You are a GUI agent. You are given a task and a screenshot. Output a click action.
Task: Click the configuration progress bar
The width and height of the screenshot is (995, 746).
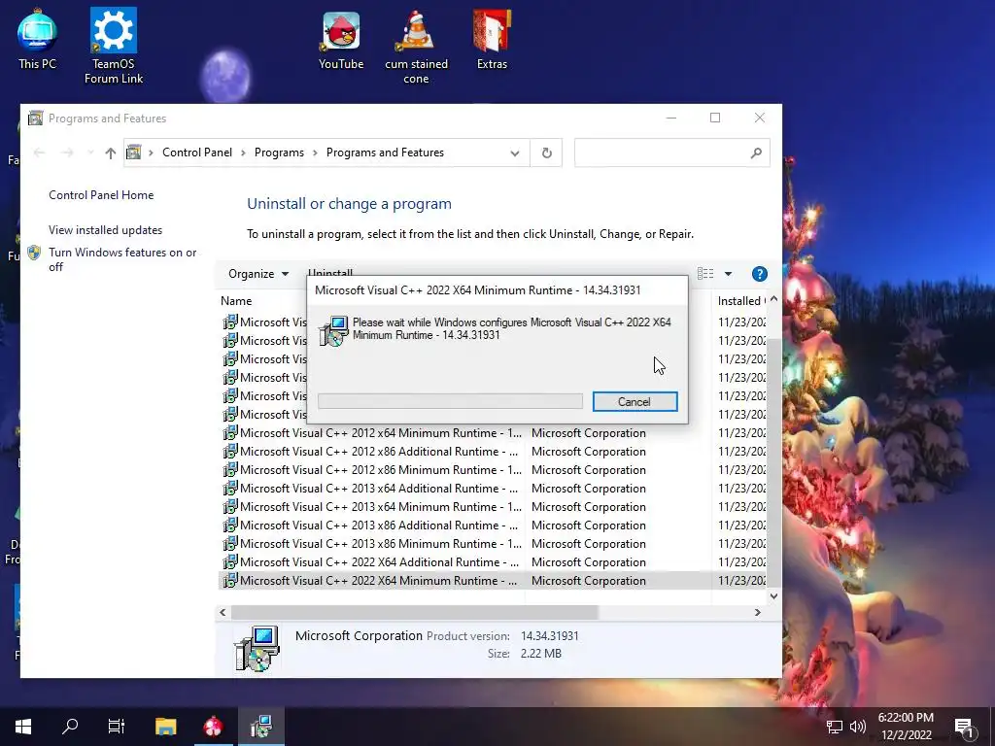click(x=450, y=401)
